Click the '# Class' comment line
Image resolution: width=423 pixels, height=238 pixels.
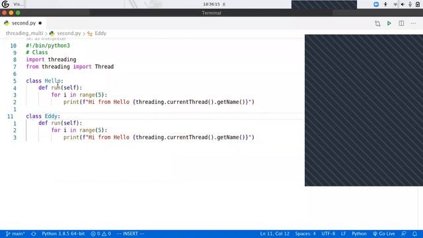(x=37, y=52)
